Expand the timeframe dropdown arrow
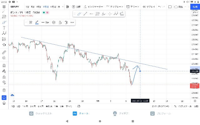The width and height of the screenshot is (200, 125). tap(63, 7)
